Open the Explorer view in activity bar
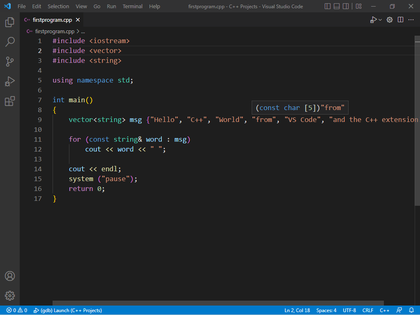Viewport: 420px width, 315px height. coord(9,22)
